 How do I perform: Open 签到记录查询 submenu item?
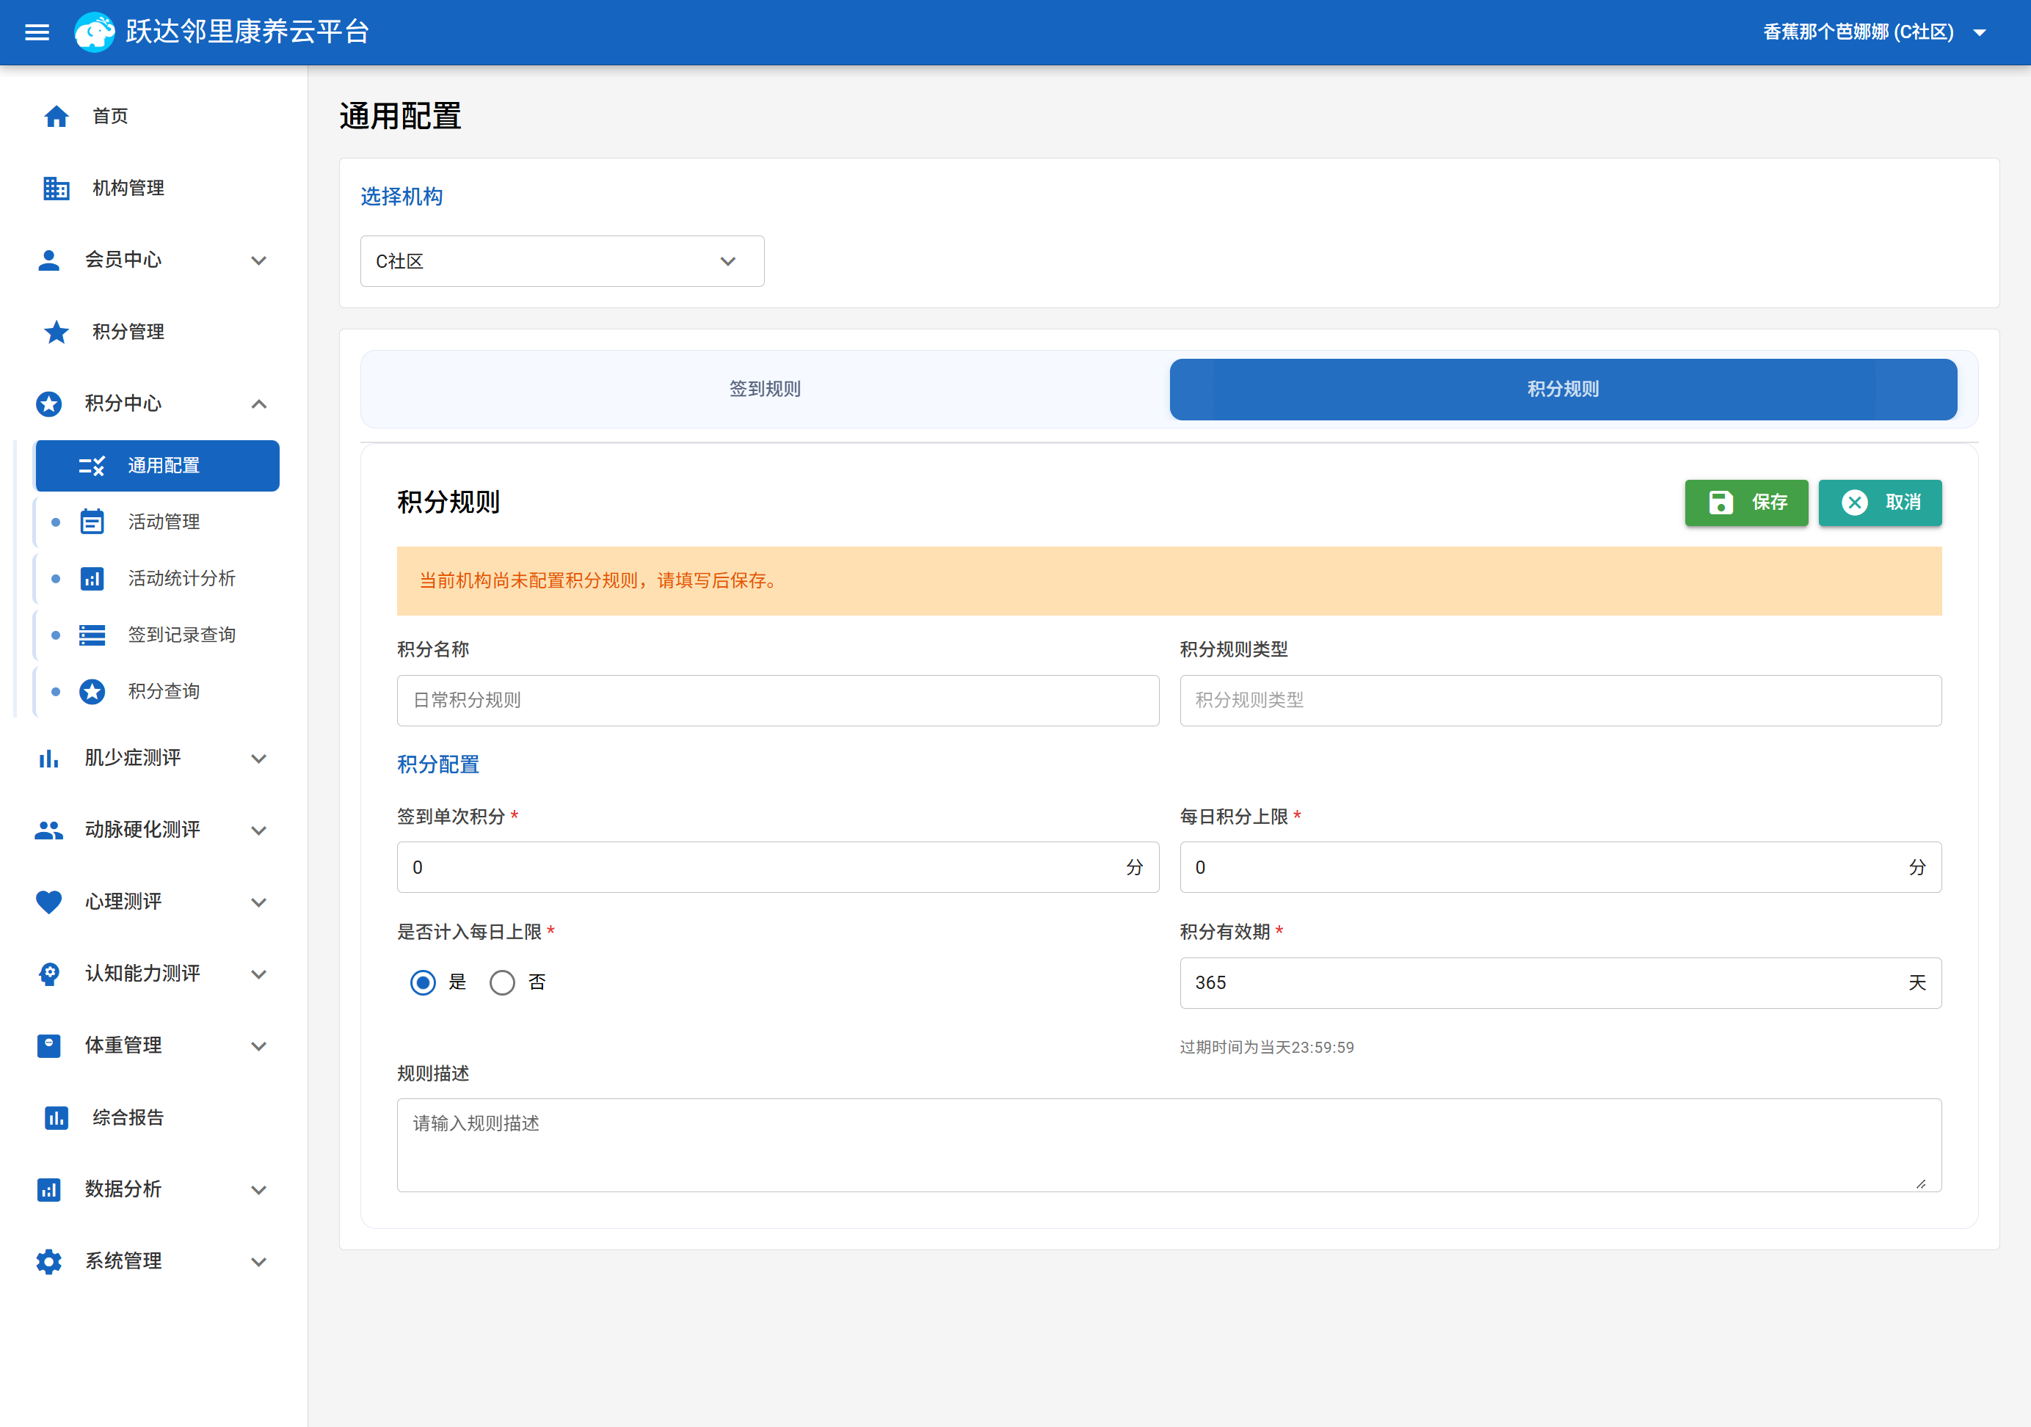coord(156,635)
